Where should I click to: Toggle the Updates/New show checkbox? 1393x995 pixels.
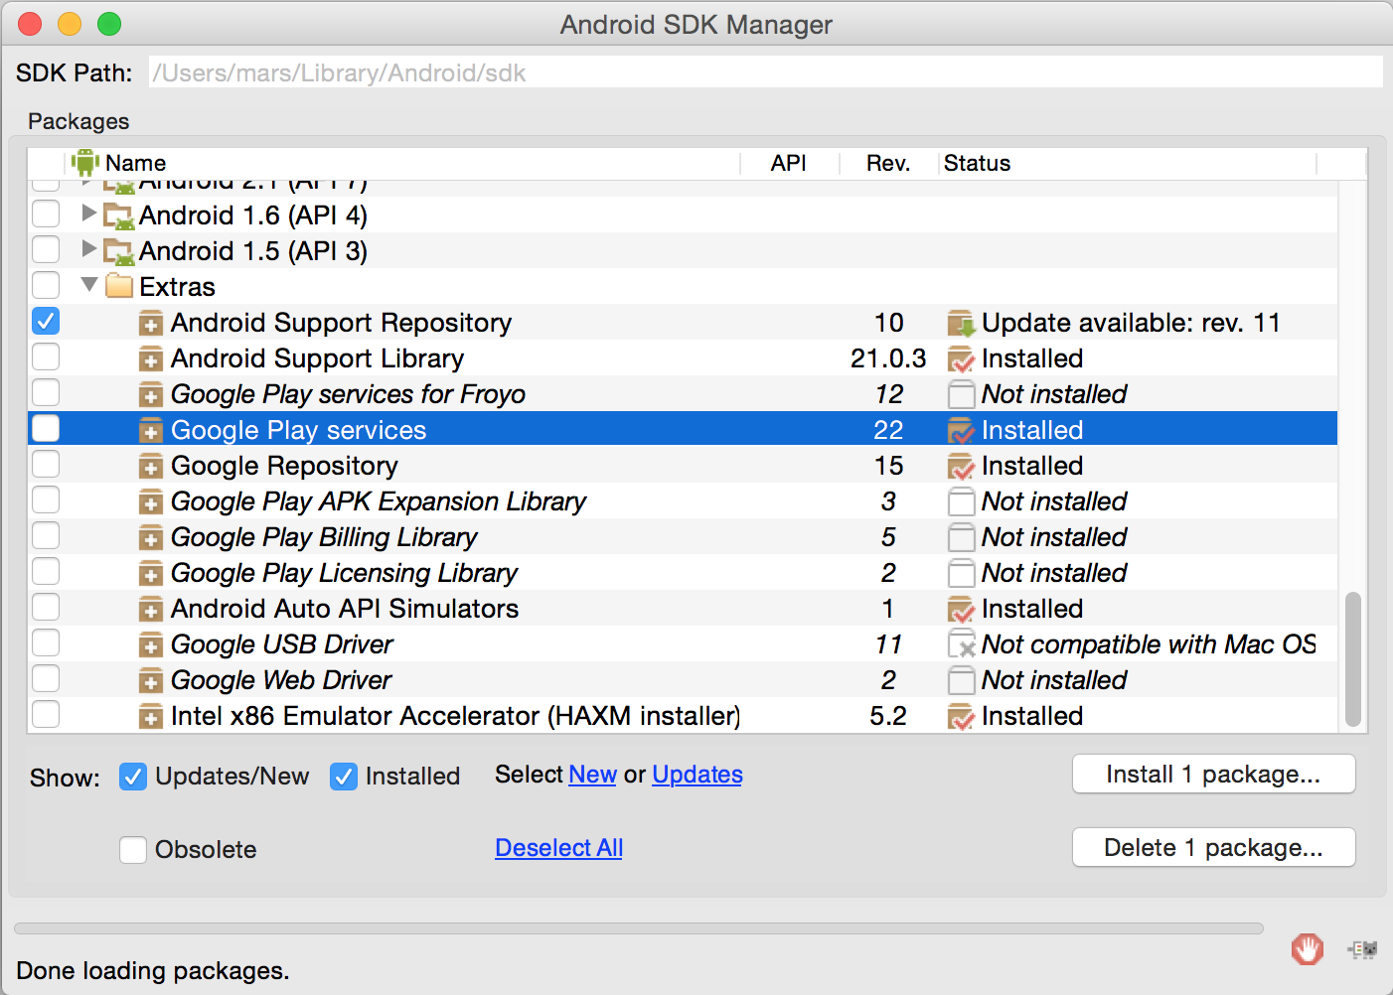(133, 777)
